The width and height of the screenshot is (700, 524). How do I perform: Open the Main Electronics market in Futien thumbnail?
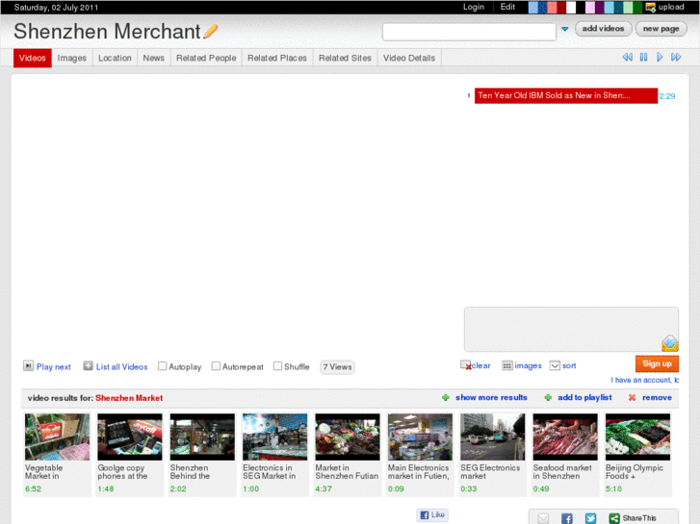pos(420,437)
